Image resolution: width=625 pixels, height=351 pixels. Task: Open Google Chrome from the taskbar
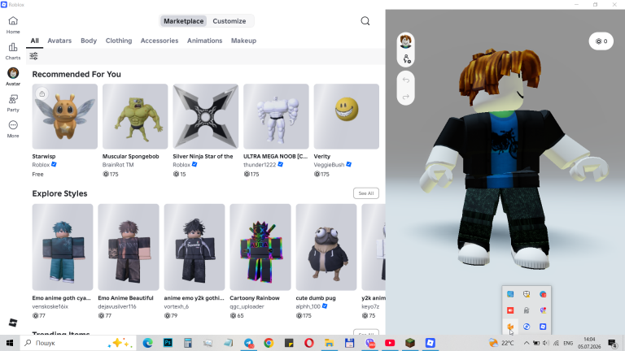click(269, 343)
